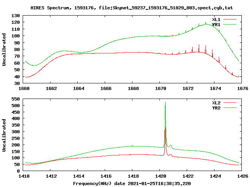Select the XL1 legend label
The height and width of the screenshot is (187, 250).
tap(216, 19)
